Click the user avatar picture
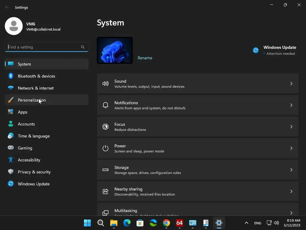This screenshot has height=230, width=306. click(14, 26)
